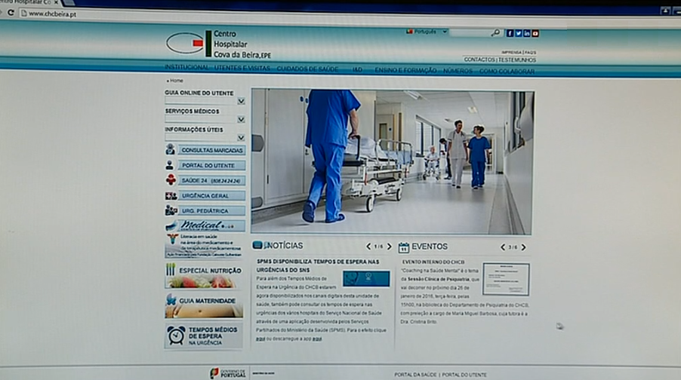Viewport: 681px width, 380px height.
Task: Expand the Informações Úteis dropdown
Action: (241, 137)
